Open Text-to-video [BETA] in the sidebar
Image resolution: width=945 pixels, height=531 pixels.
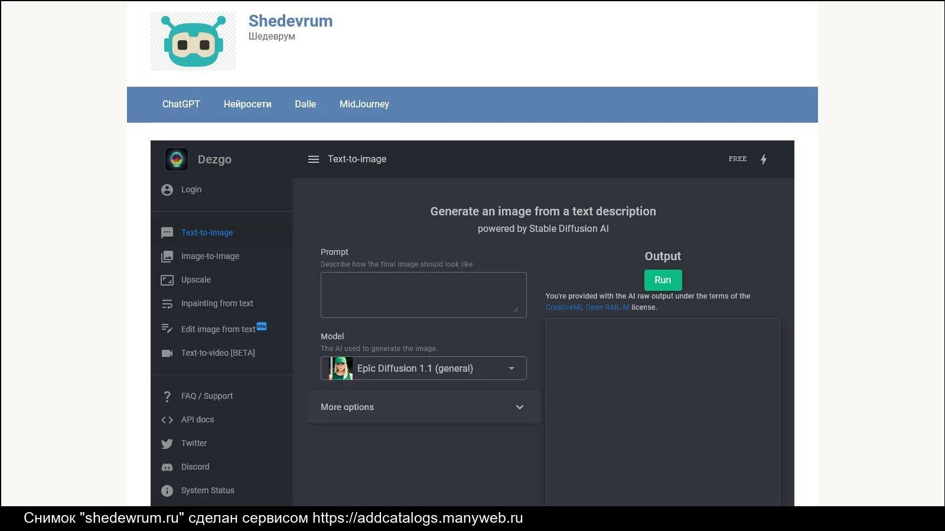point(218,353)
